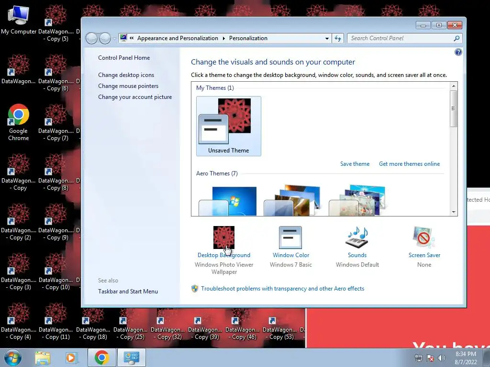Click the Back navigation arrow button
The image size is (490, 367).
91,38
